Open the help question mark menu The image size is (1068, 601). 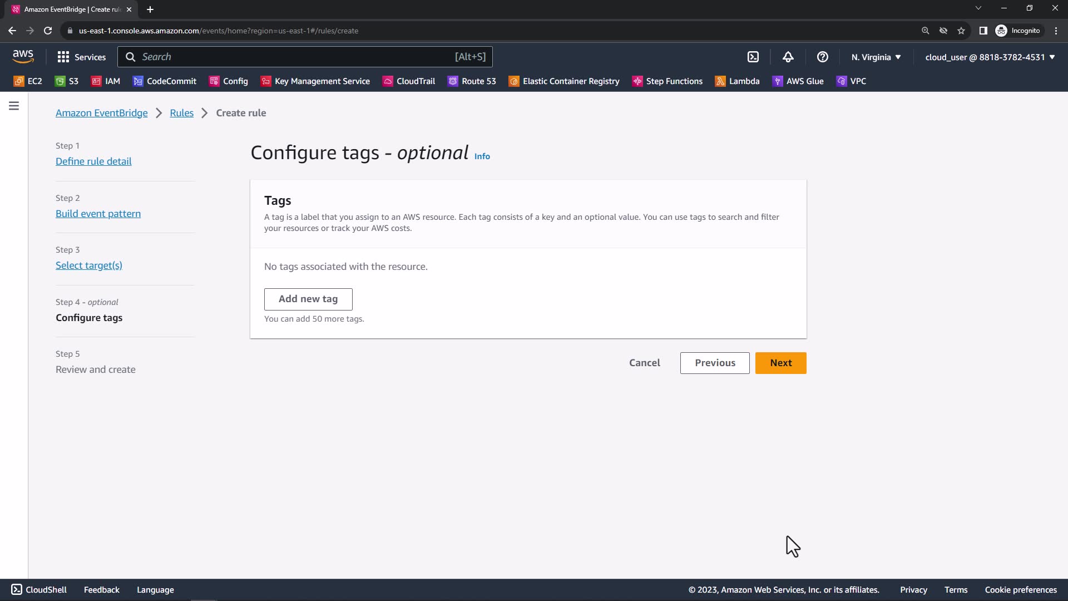(822, 57)
